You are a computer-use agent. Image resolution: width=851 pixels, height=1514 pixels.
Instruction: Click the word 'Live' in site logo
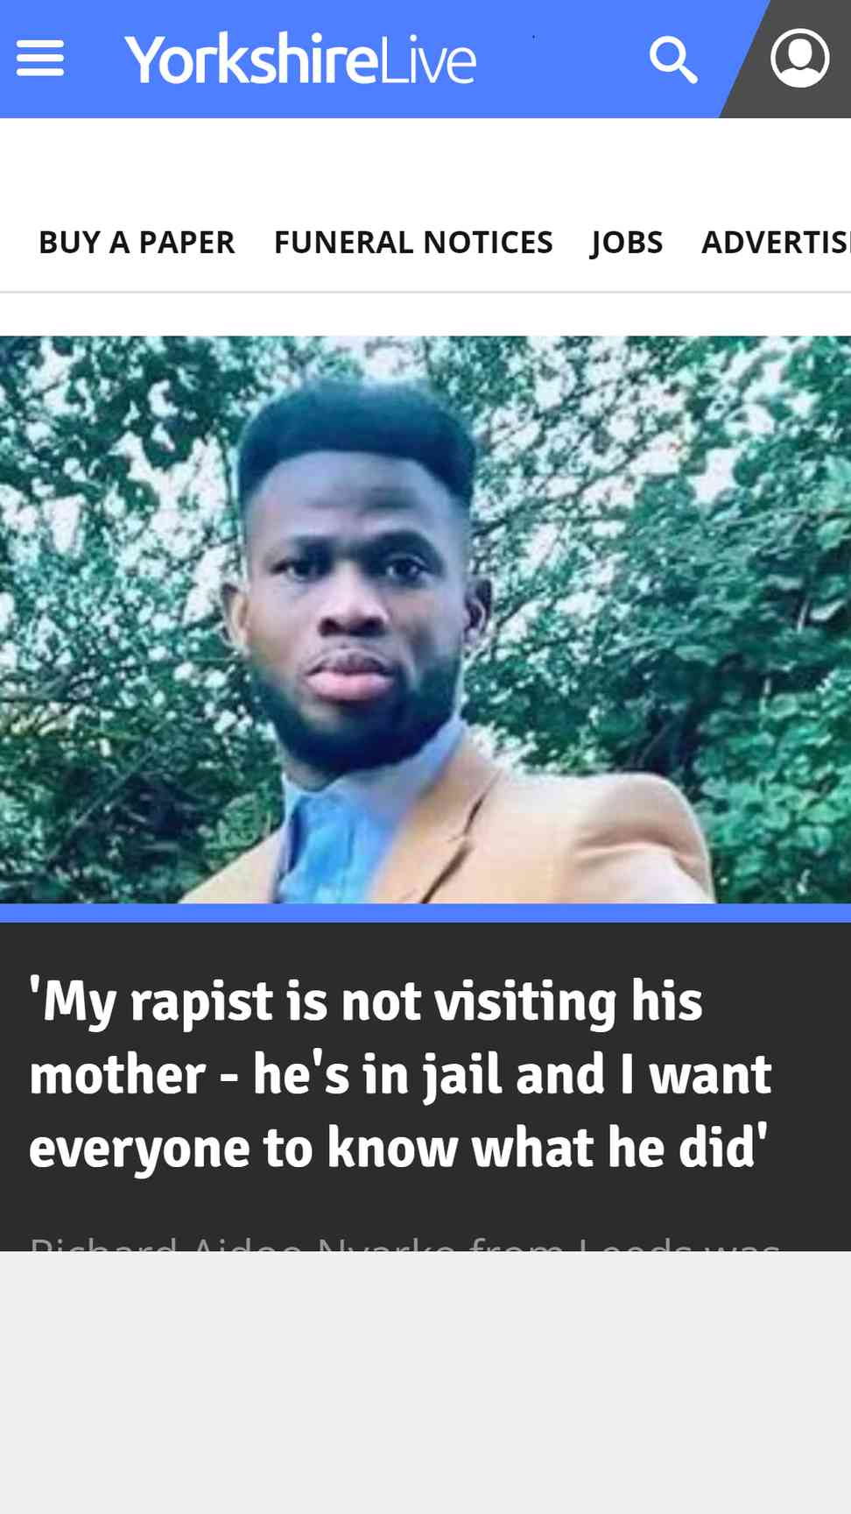coord(428,60)
